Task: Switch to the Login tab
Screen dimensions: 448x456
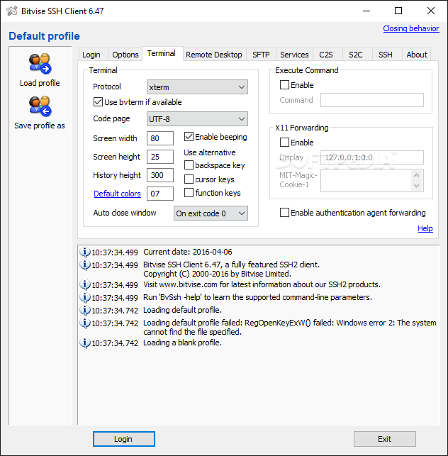Action: click(91, 55)
